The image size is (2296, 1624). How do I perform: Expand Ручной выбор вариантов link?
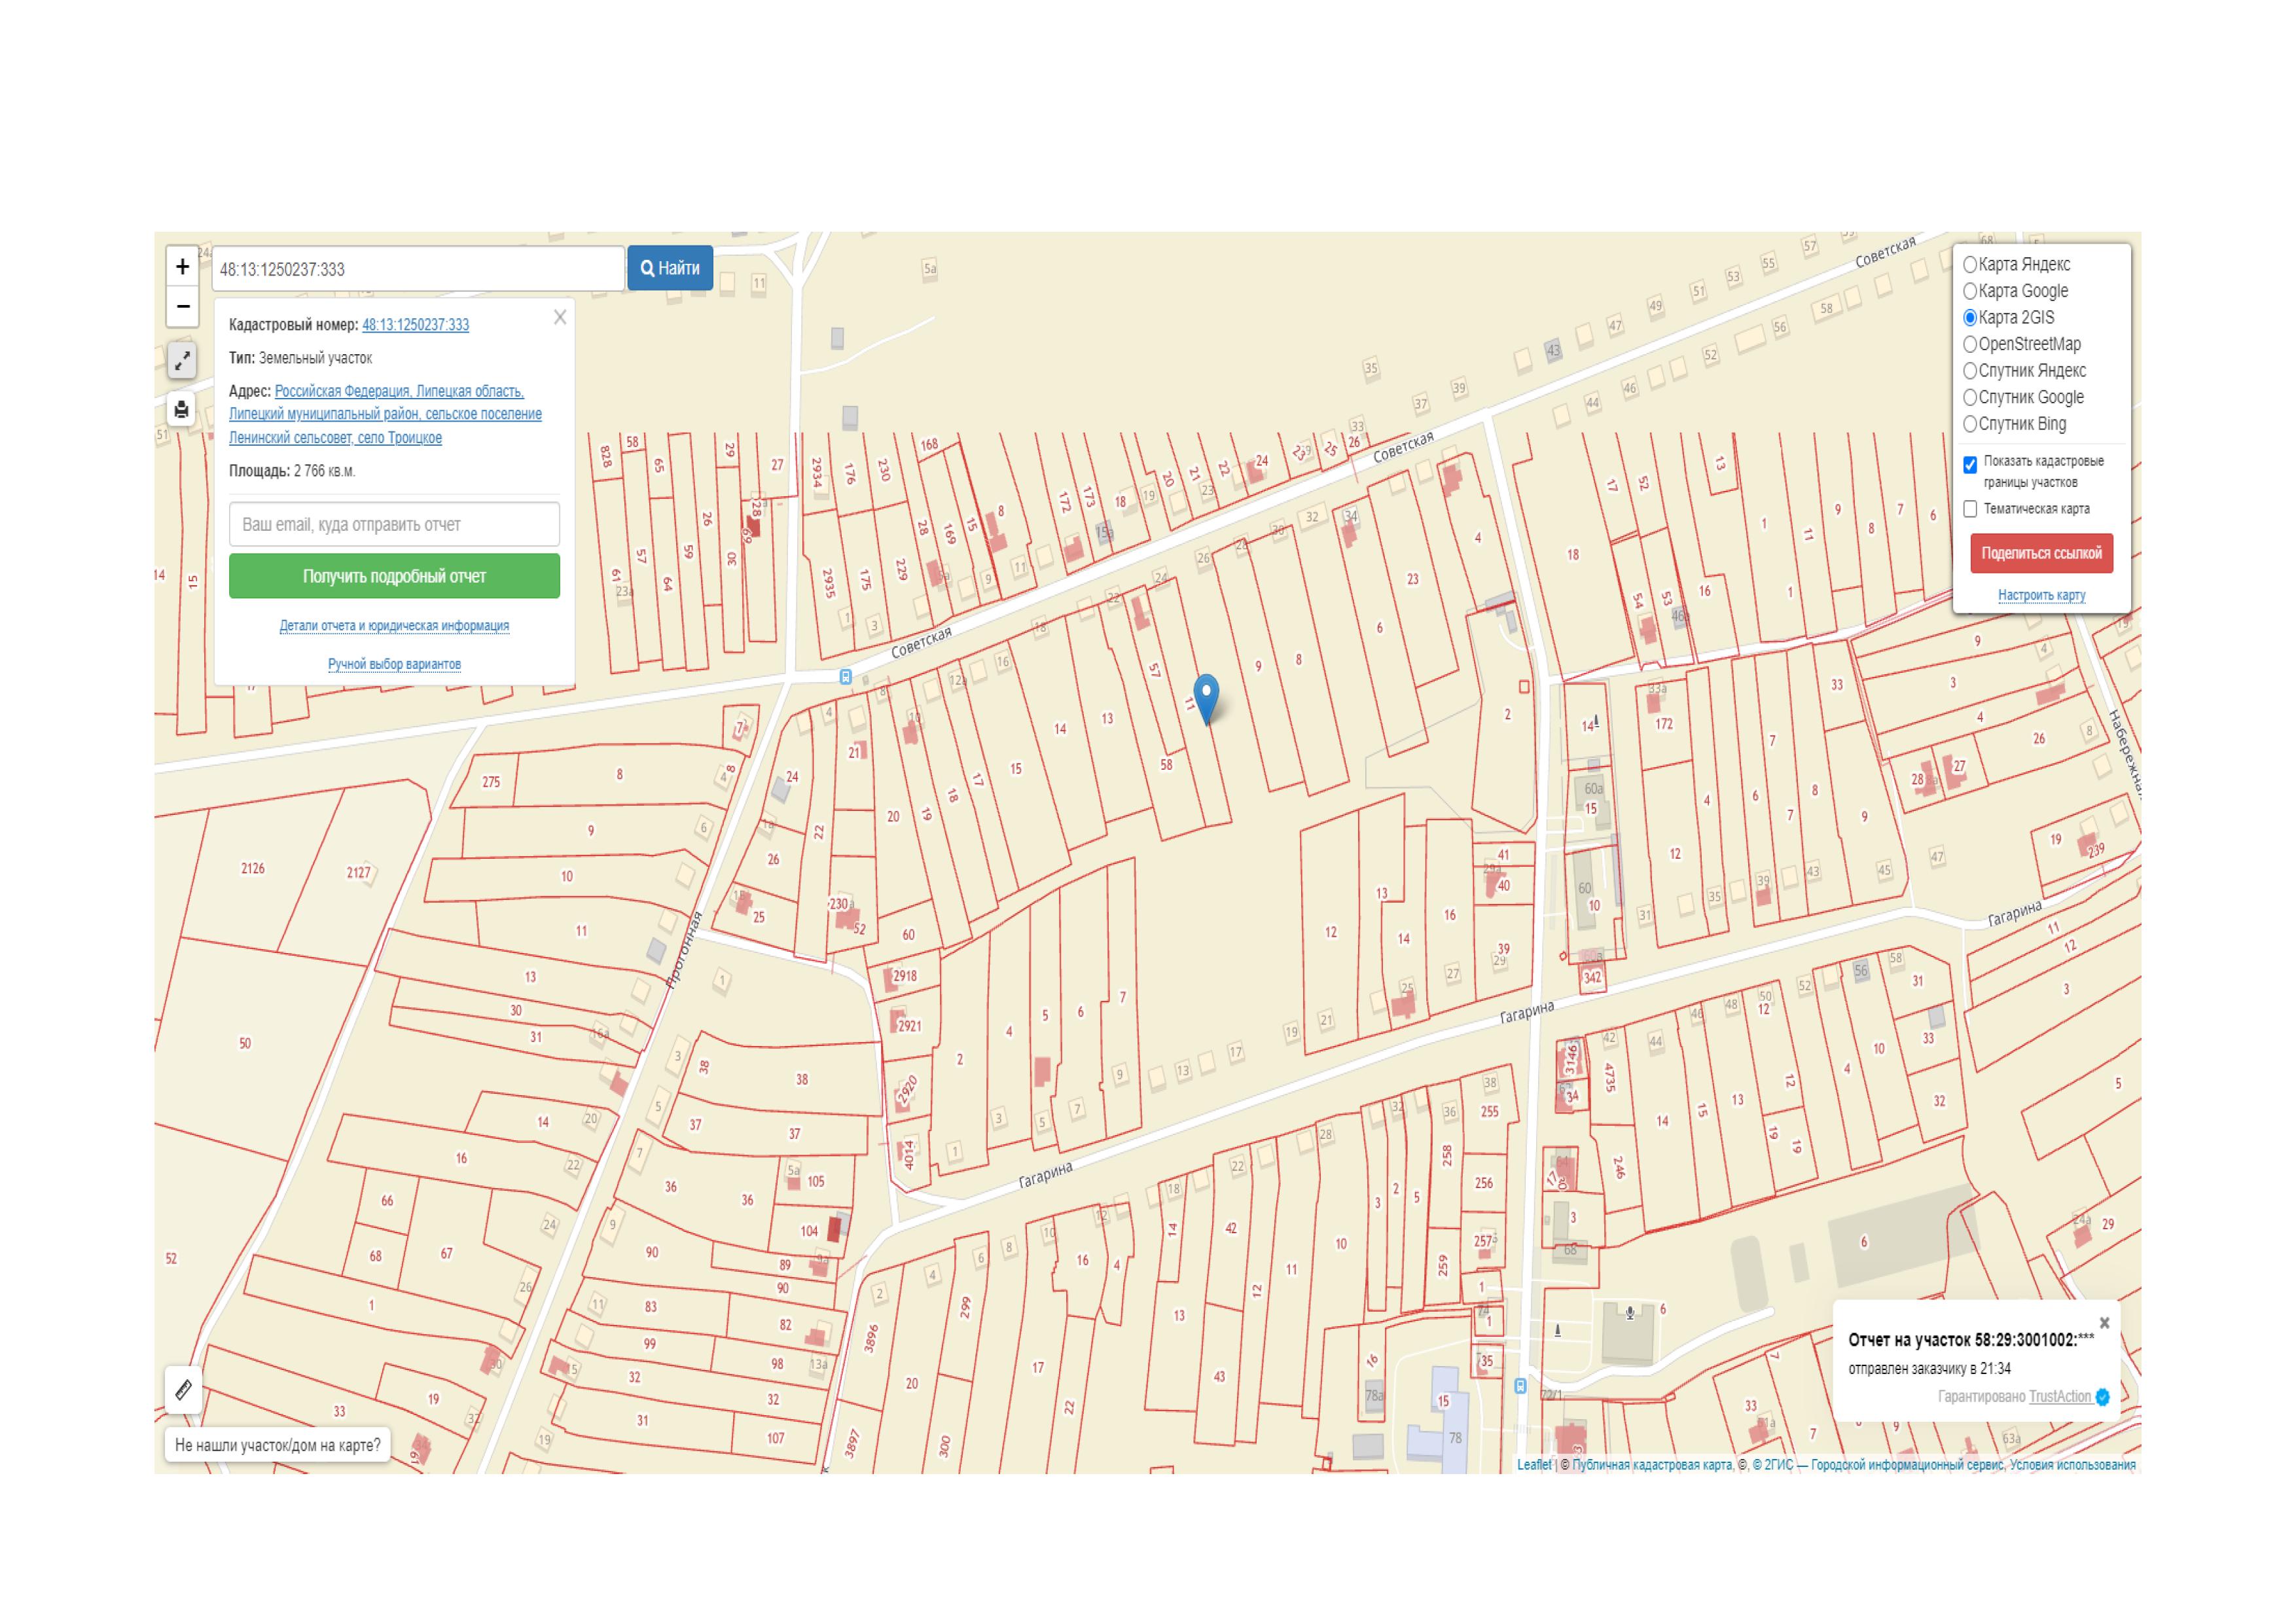click(394, 664)
